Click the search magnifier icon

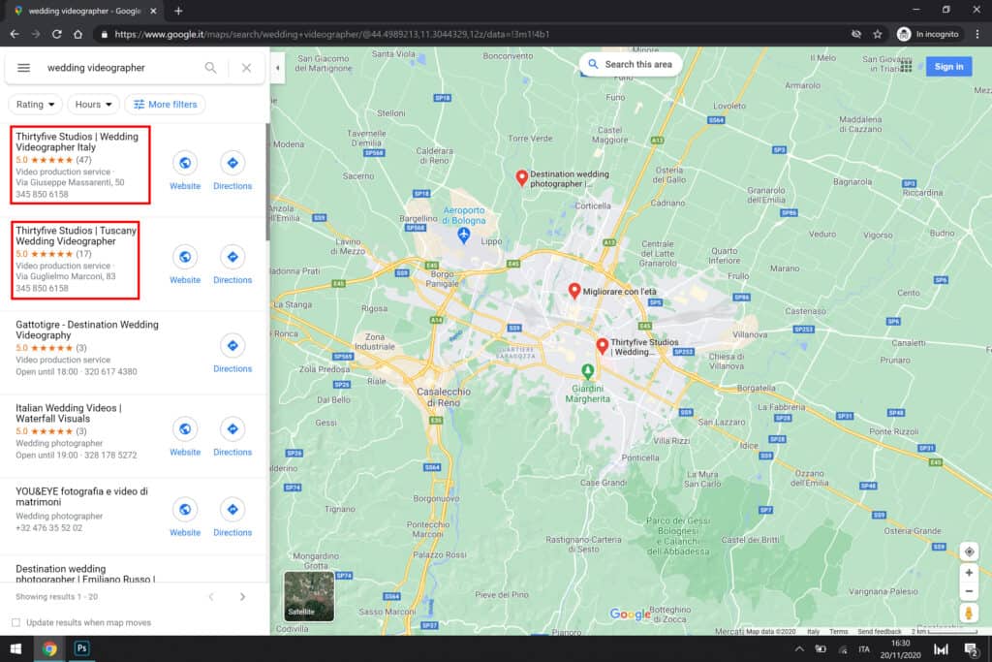[x=210, y=68]
